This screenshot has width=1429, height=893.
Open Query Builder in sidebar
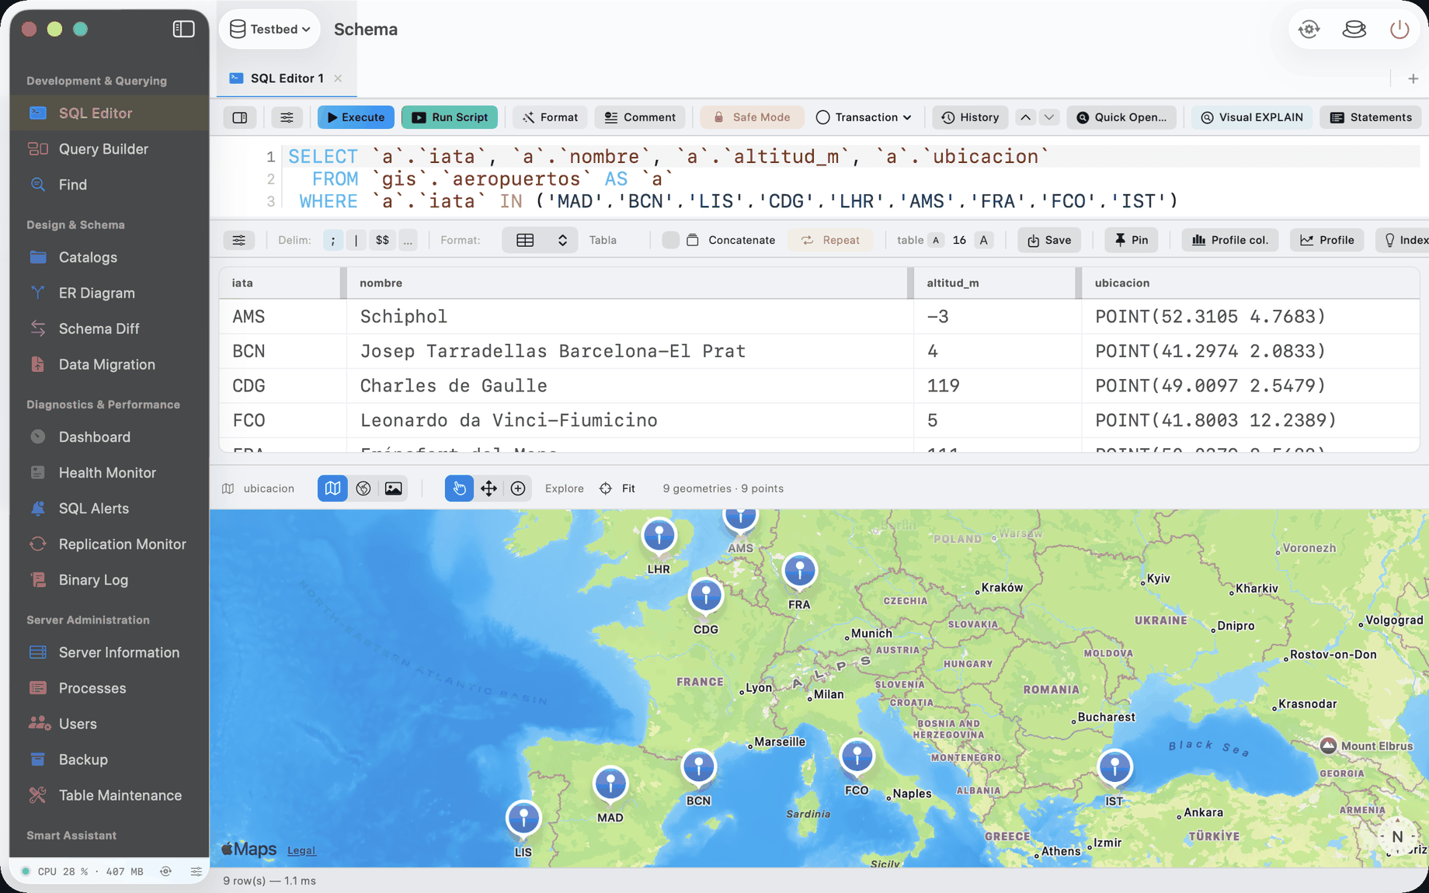[109, 148]
